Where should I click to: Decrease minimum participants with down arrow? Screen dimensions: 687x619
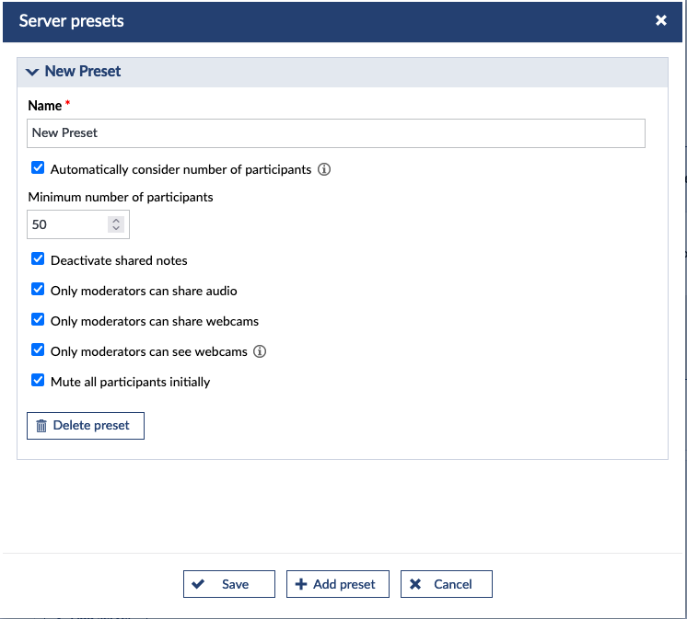pos(115,229)
